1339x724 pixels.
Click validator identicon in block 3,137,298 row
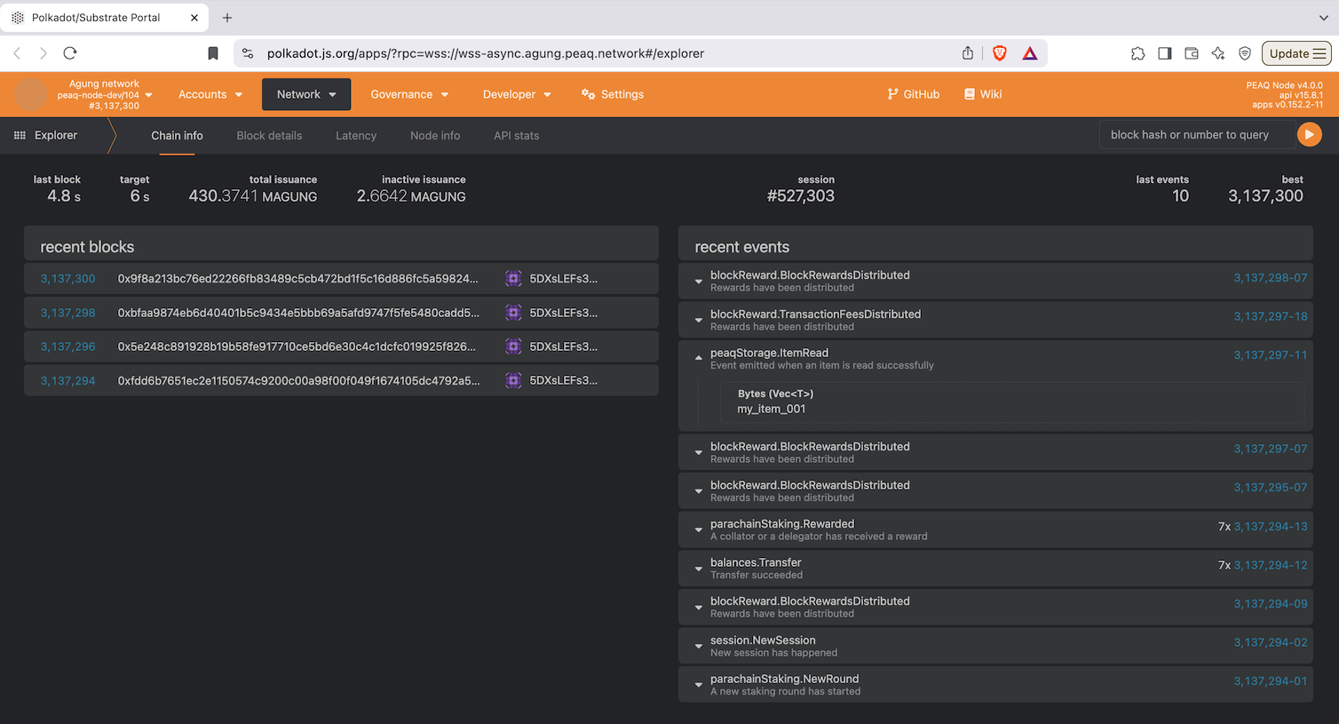click(513, 313)
